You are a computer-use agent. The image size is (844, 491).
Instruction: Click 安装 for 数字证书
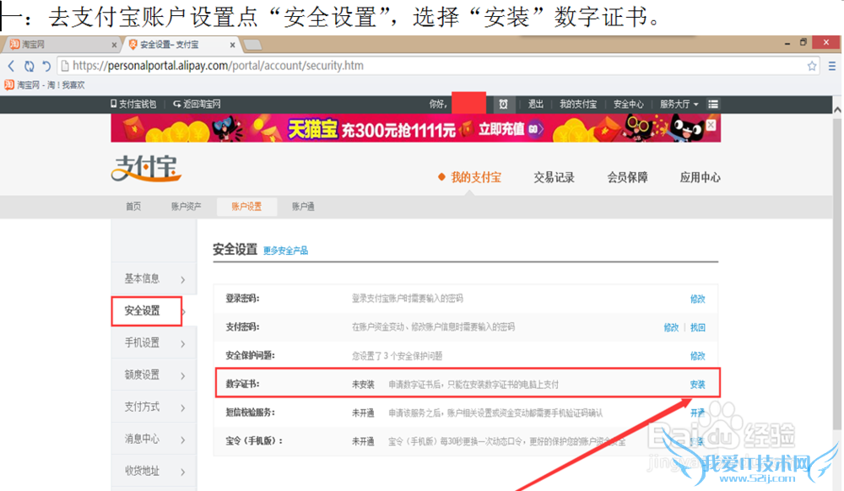[698, 385]
